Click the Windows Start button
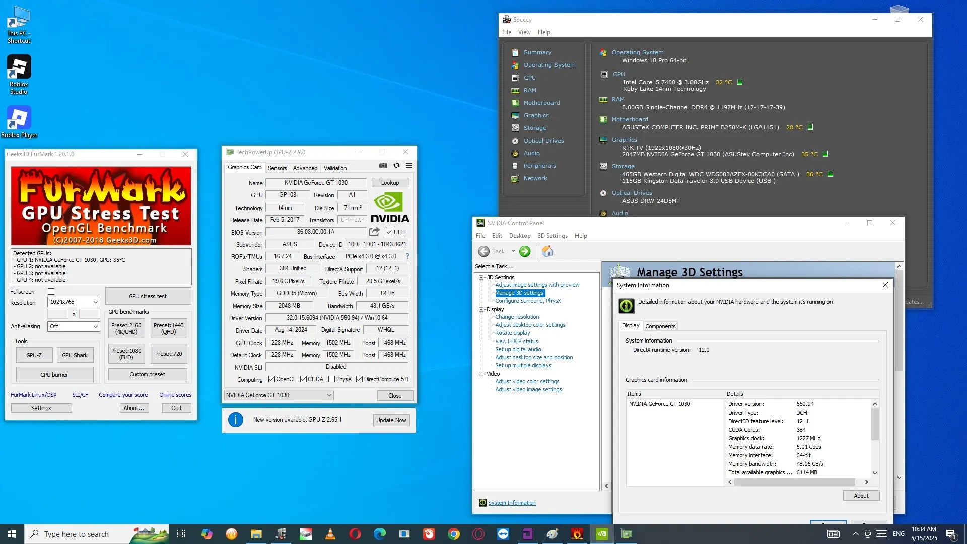The height and width of the screenshot is (544, 967). click(x=12, y=534)
